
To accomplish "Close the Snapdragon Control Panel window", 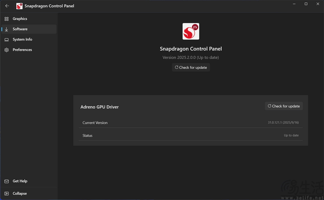I will [318, 4].
